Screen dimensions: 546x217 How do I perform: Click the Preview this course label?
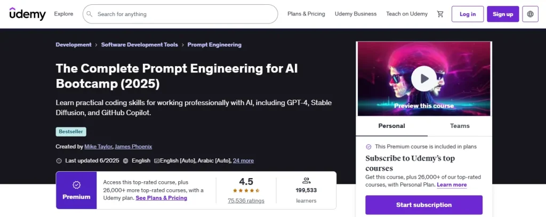pos(424,106)
